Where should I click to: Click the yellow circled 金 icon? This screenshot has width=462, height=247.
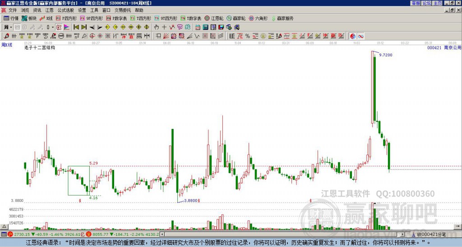click(x=263, y=36)
